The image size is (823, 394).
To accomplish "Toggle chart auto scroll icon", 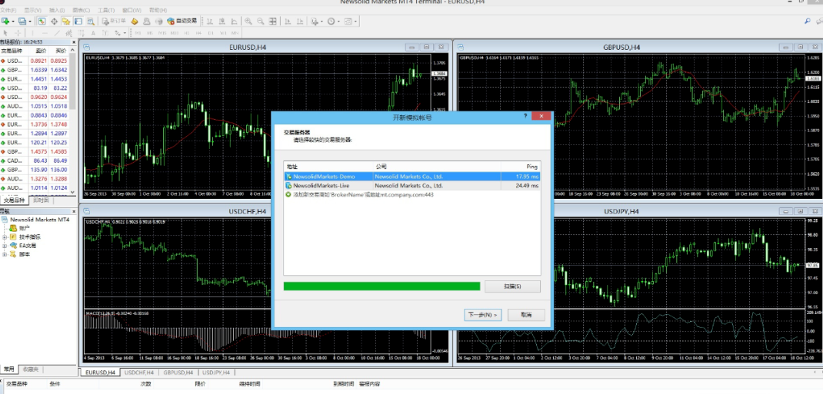I will (288, 21).
